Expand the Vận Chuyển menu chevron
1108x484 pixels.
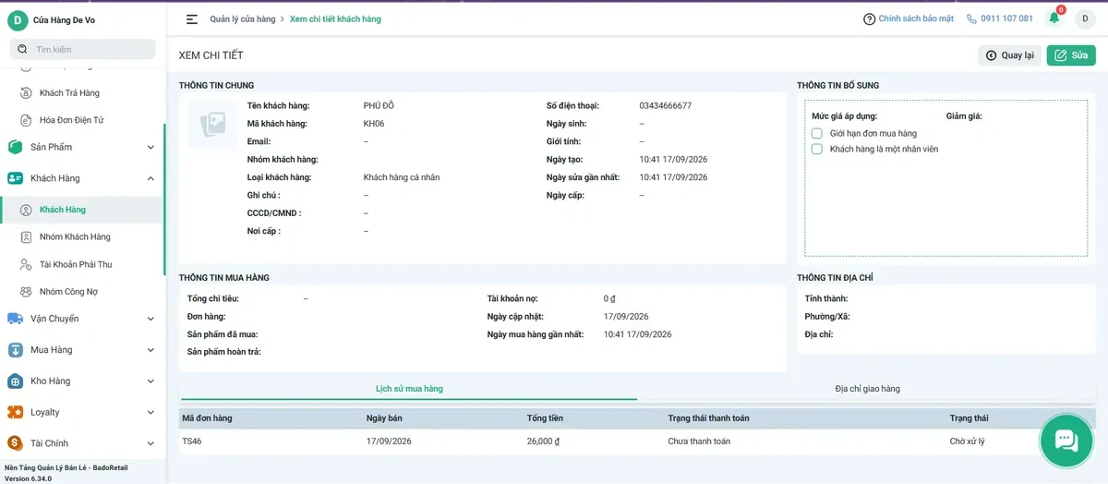pyautogui.click(x=151, y=319)
